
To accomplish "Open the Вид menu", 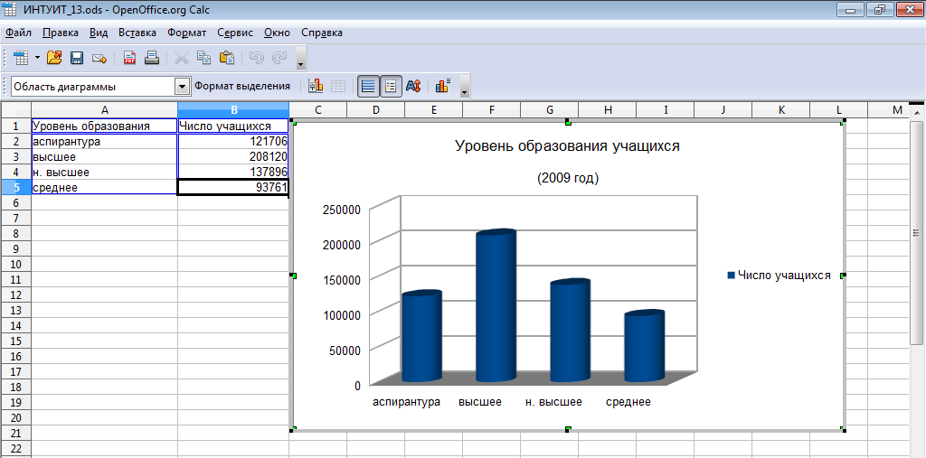I will [x=98, y=33].
